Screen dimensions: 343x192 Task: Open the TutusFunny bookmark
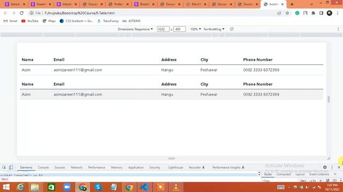click(108, 21)
